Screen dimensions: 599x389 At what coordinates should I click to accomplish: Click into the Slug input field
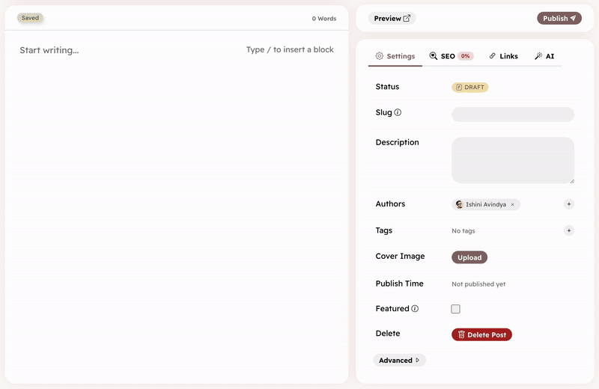(512, 114)
